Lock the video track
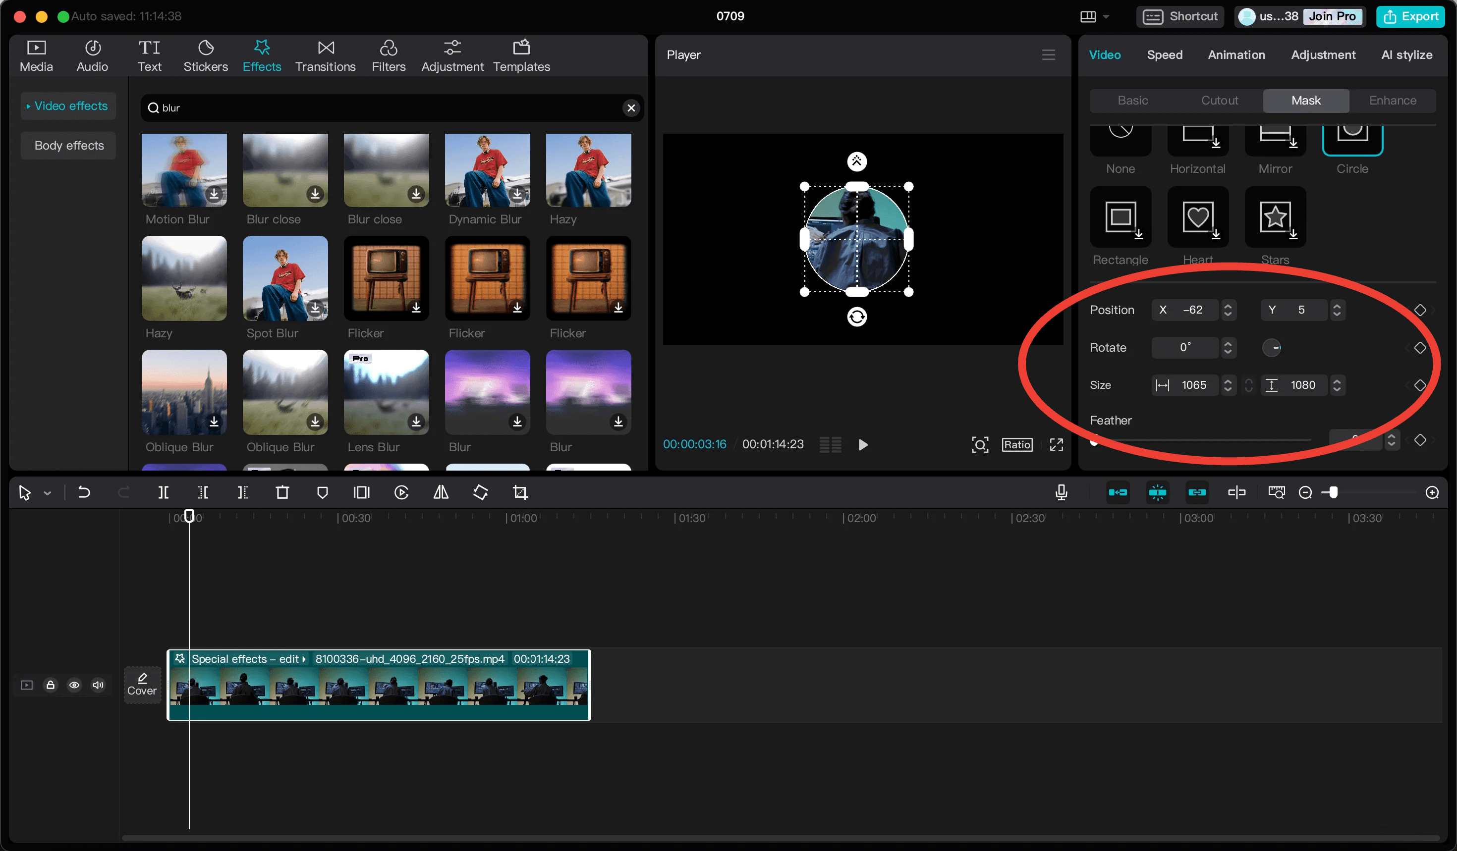Image resolution: width=1457 pixels, height=851 pixels. [51, 685]
